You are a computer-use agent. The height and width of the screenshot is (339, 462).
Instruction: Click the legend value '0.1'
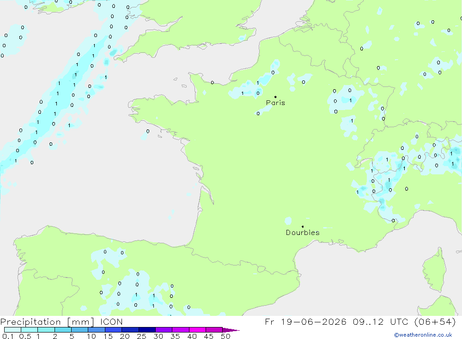coord(8,336)
